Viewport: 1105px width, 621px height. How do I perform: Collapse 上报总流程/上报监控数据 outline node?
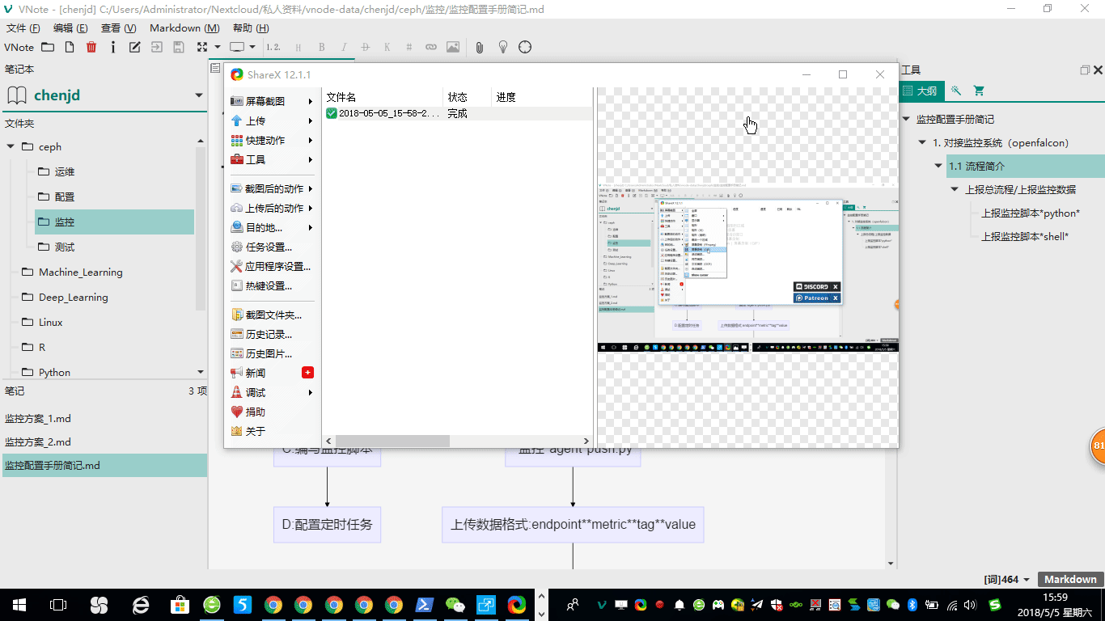click(955, 189)
